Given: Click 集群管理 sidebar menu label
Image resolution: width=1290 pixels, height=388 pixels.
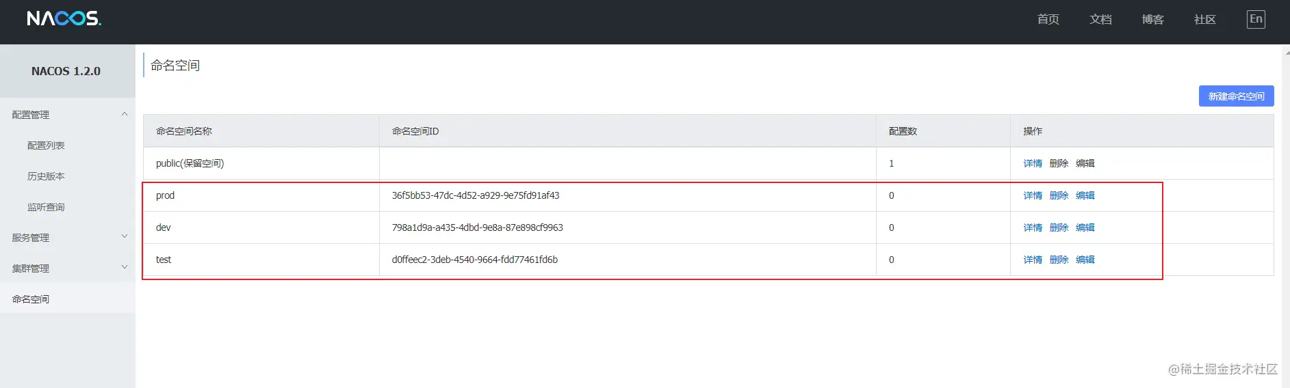Looking at the screenshot, I should 31,268.
